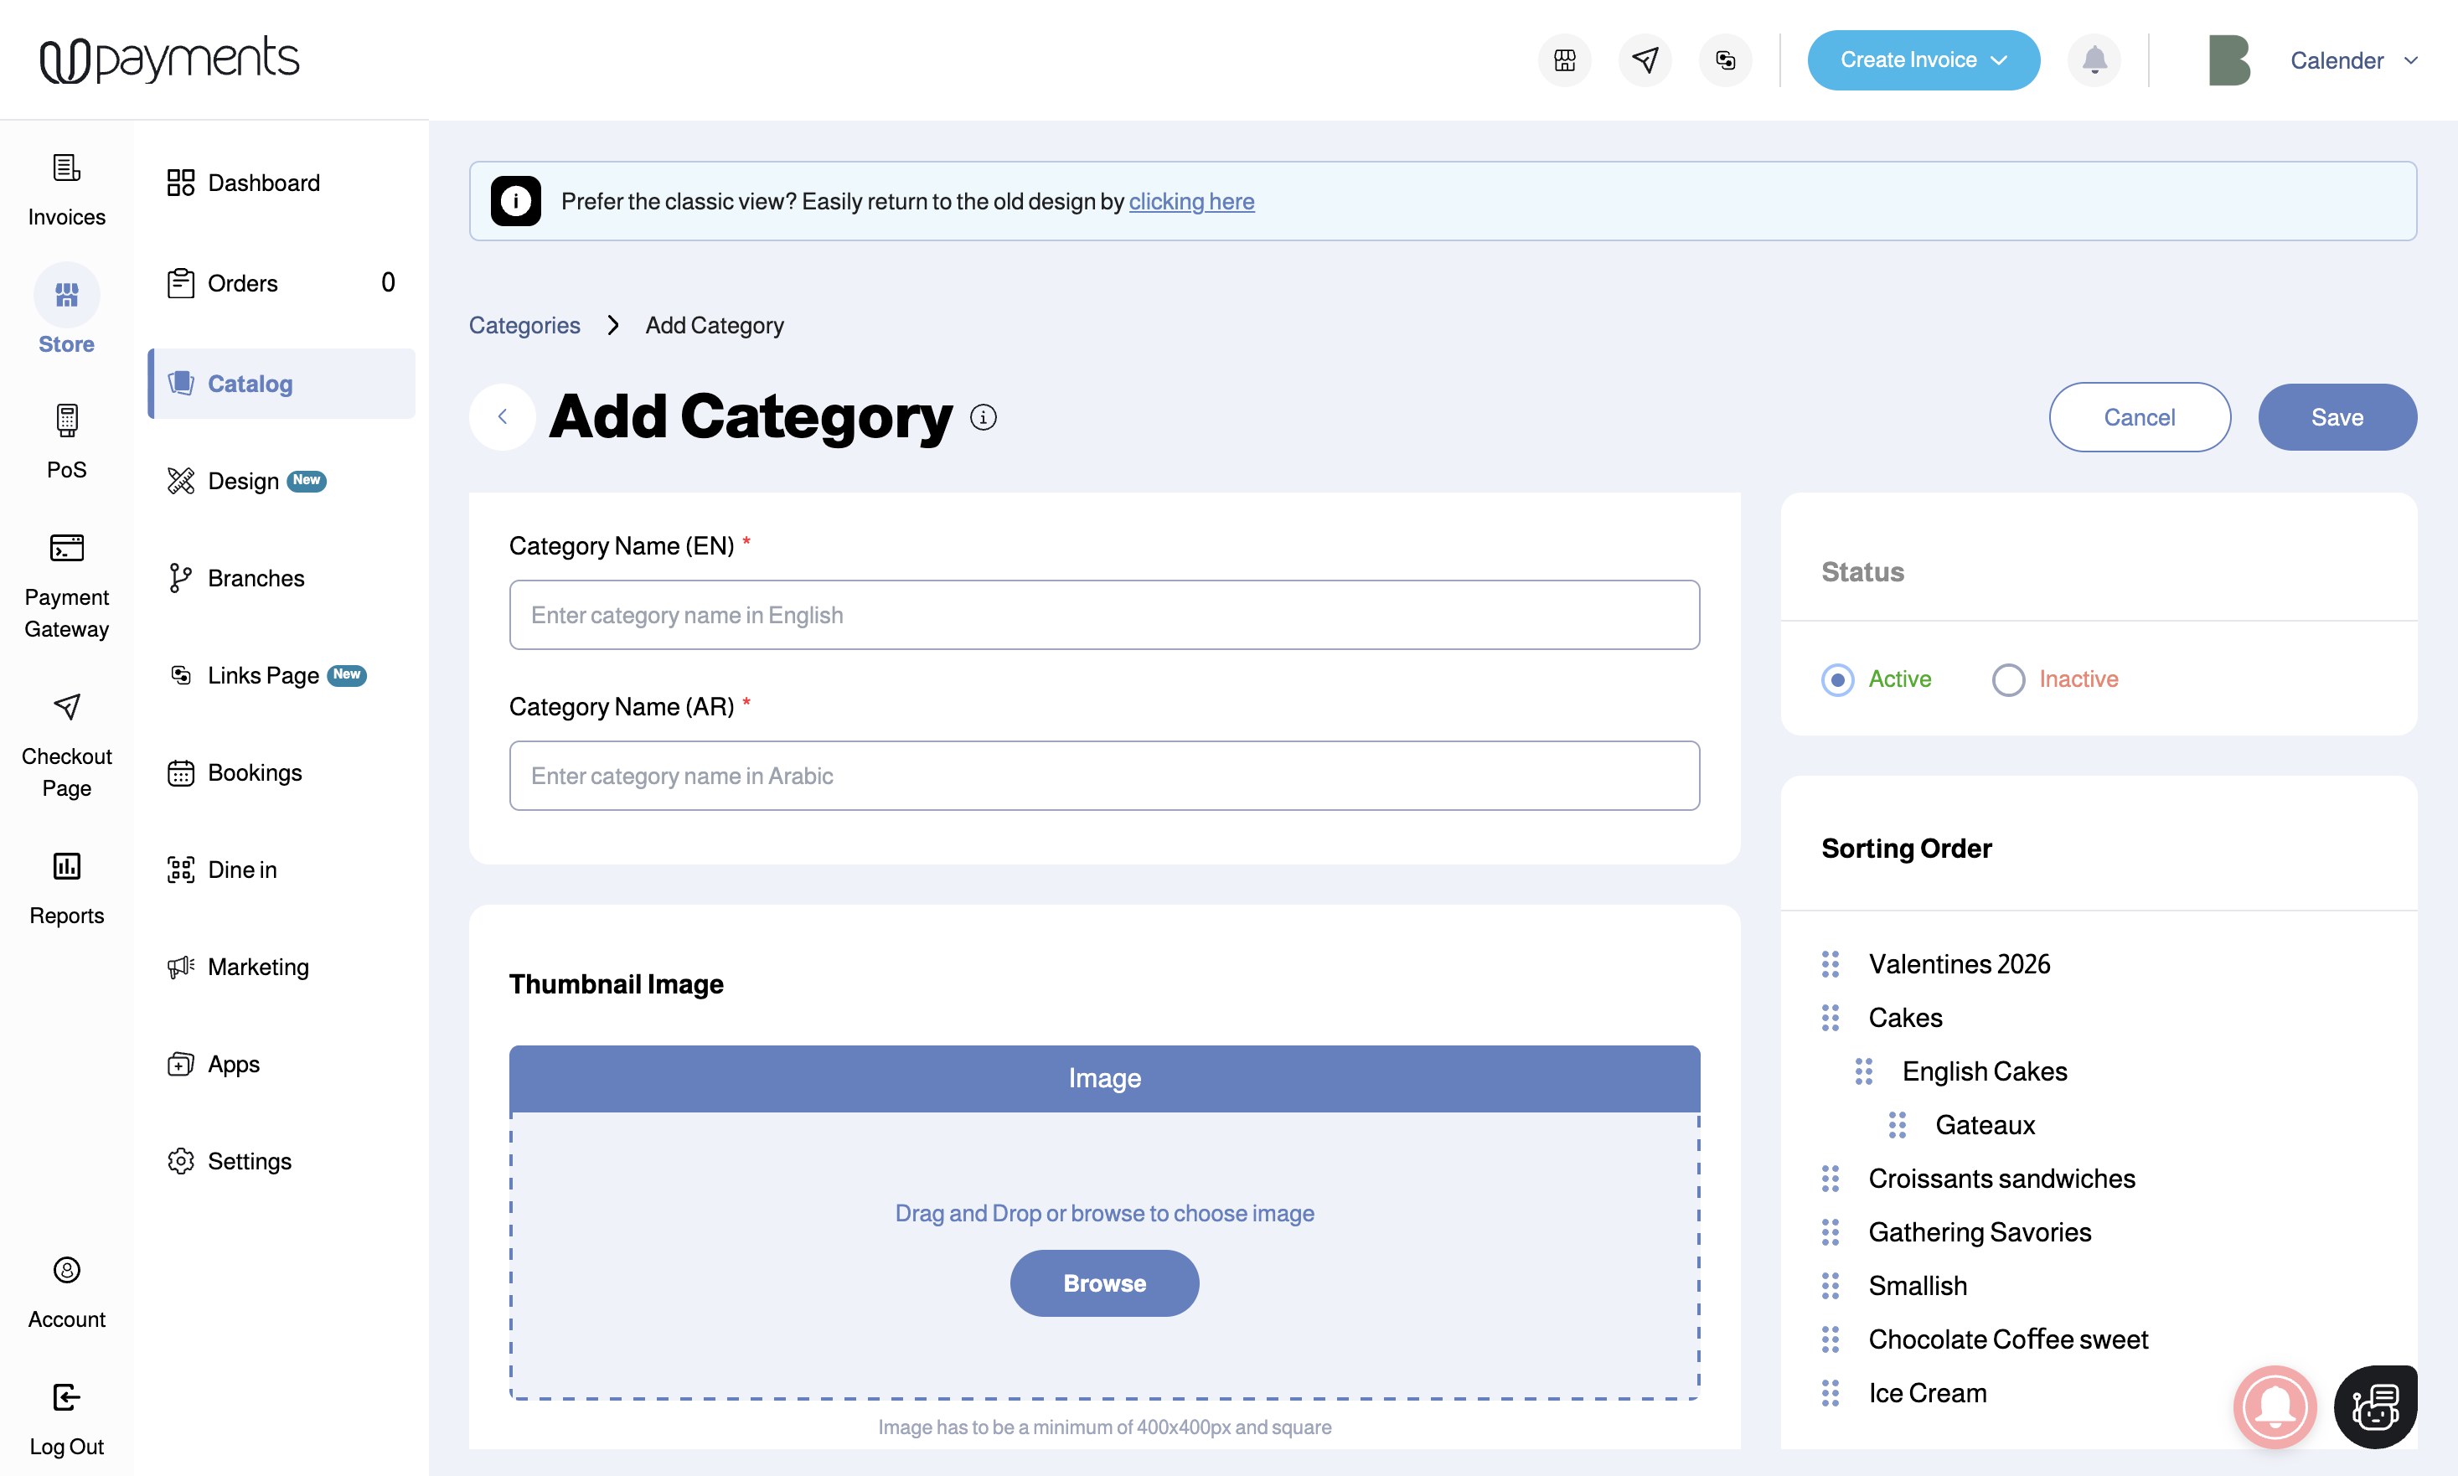
Task: Open the chatbot assistant icon
Action: 2375,1406
